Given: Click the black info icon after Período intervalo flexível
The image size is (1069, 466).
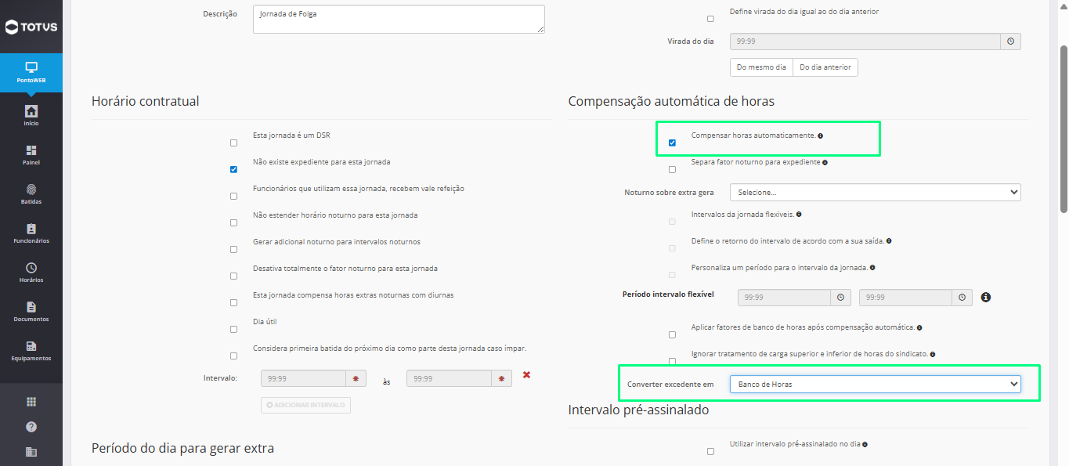Looking at the screenshot, I should pyautogui.click(x=986, y=298).
